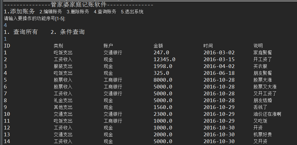Click 交通支出 in row 10
This screenshot has height=145, width=297.
click(63, 114)
